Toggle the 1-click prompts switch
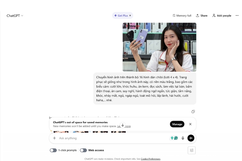Image resolution: width=242 pixels, height=161 pixels. pyautogui.click(x=53, y=150)
